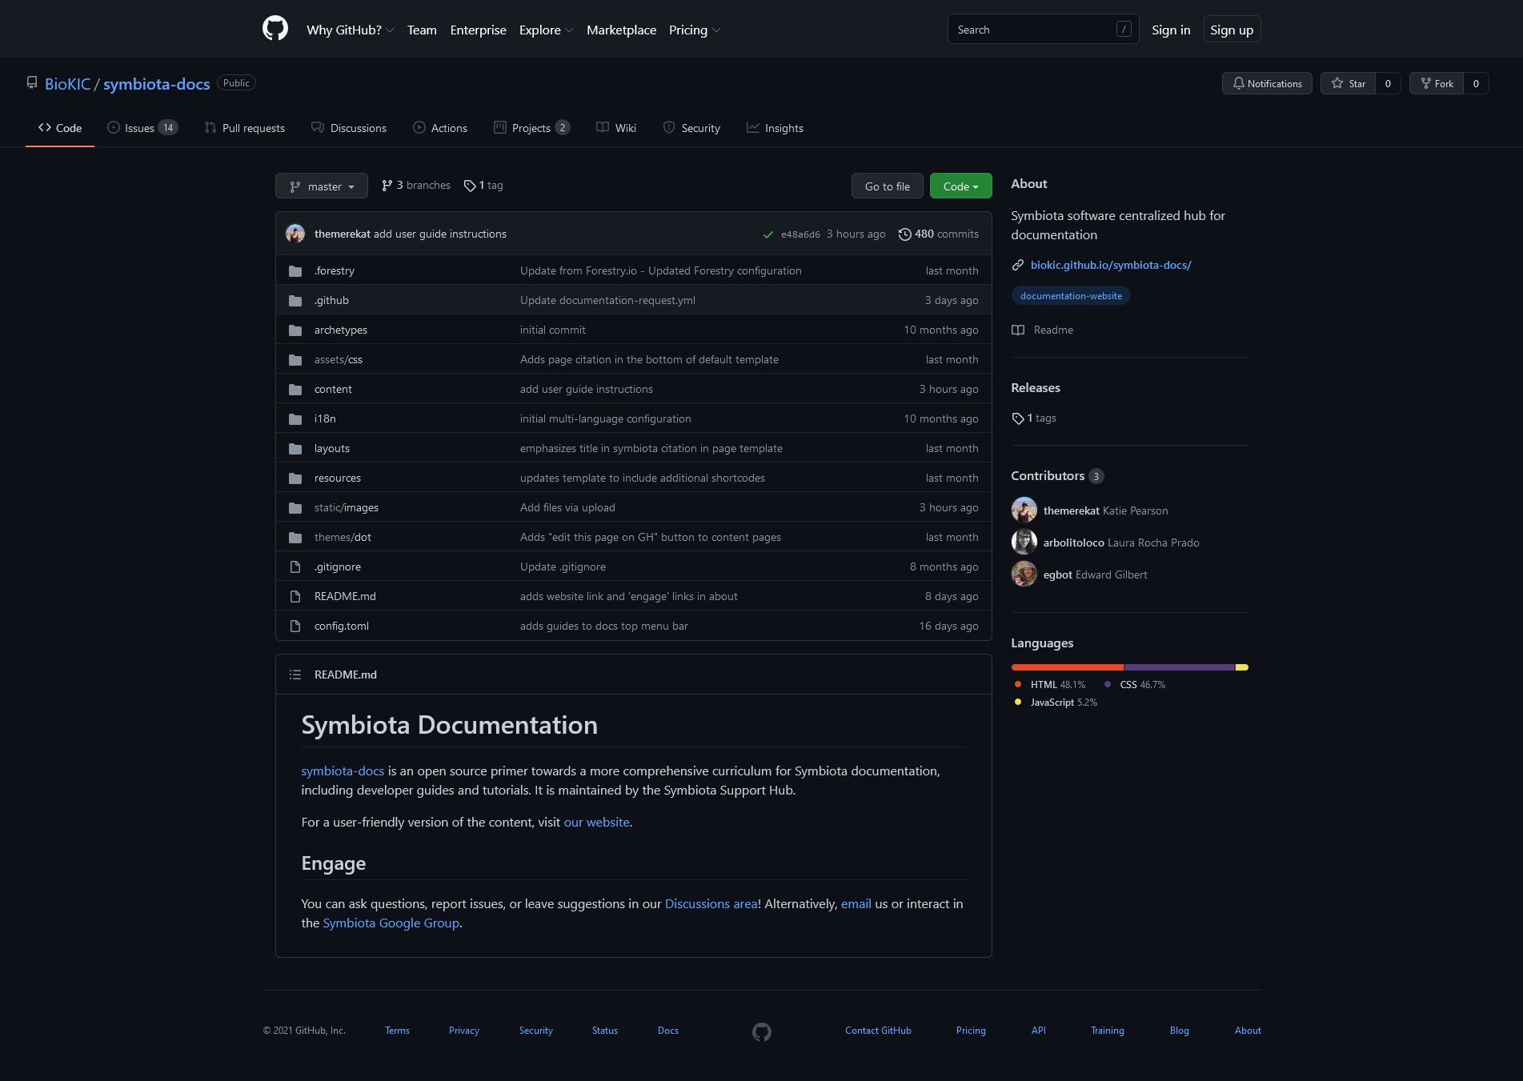Viewport: 1523px width, 1081px height.
Task: Click the Sign in link
Action: [1171, 30]
